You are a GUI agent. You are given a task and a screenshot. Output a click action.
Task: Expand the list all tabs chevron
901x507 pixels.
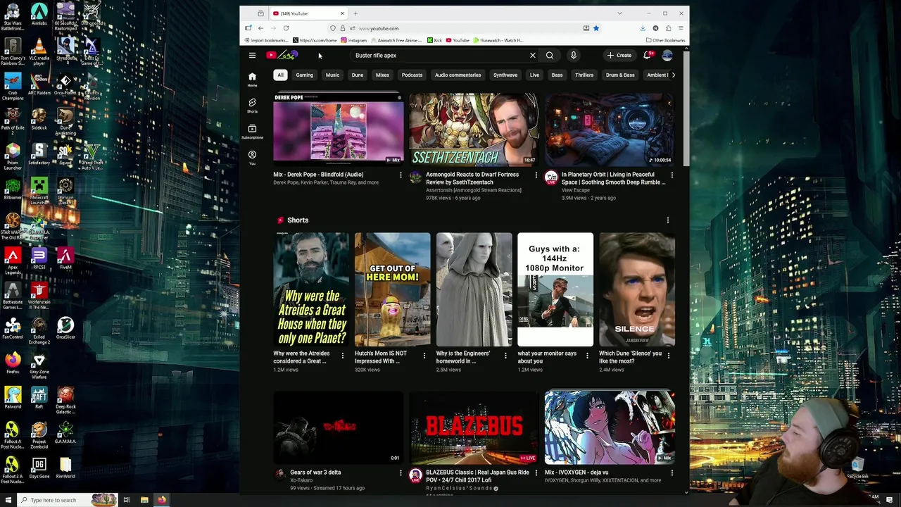click(x=619, y=13)
